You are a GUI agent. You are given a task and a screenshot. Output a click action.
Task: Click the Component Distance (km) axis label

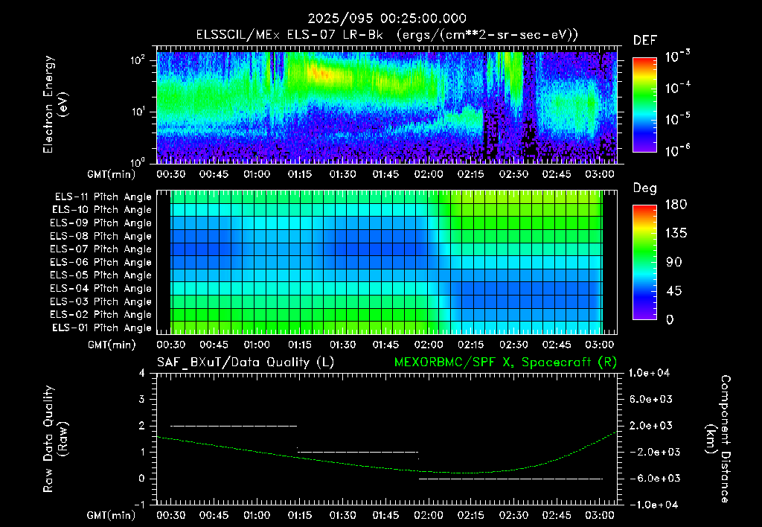(718, 439)
